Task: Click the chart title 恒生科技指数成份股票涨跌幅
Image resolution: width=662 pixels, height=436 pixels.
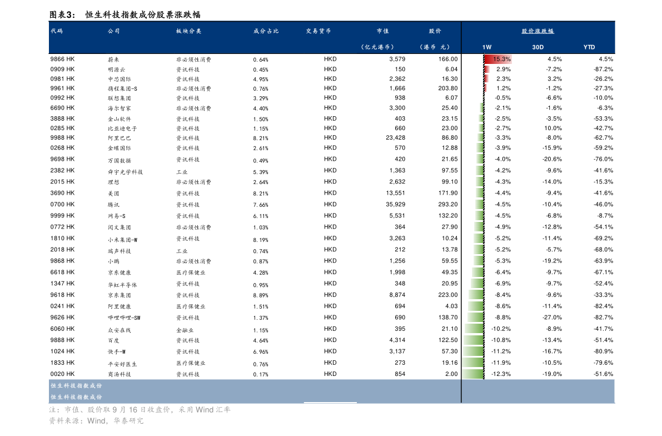Action: click(143, 15)
